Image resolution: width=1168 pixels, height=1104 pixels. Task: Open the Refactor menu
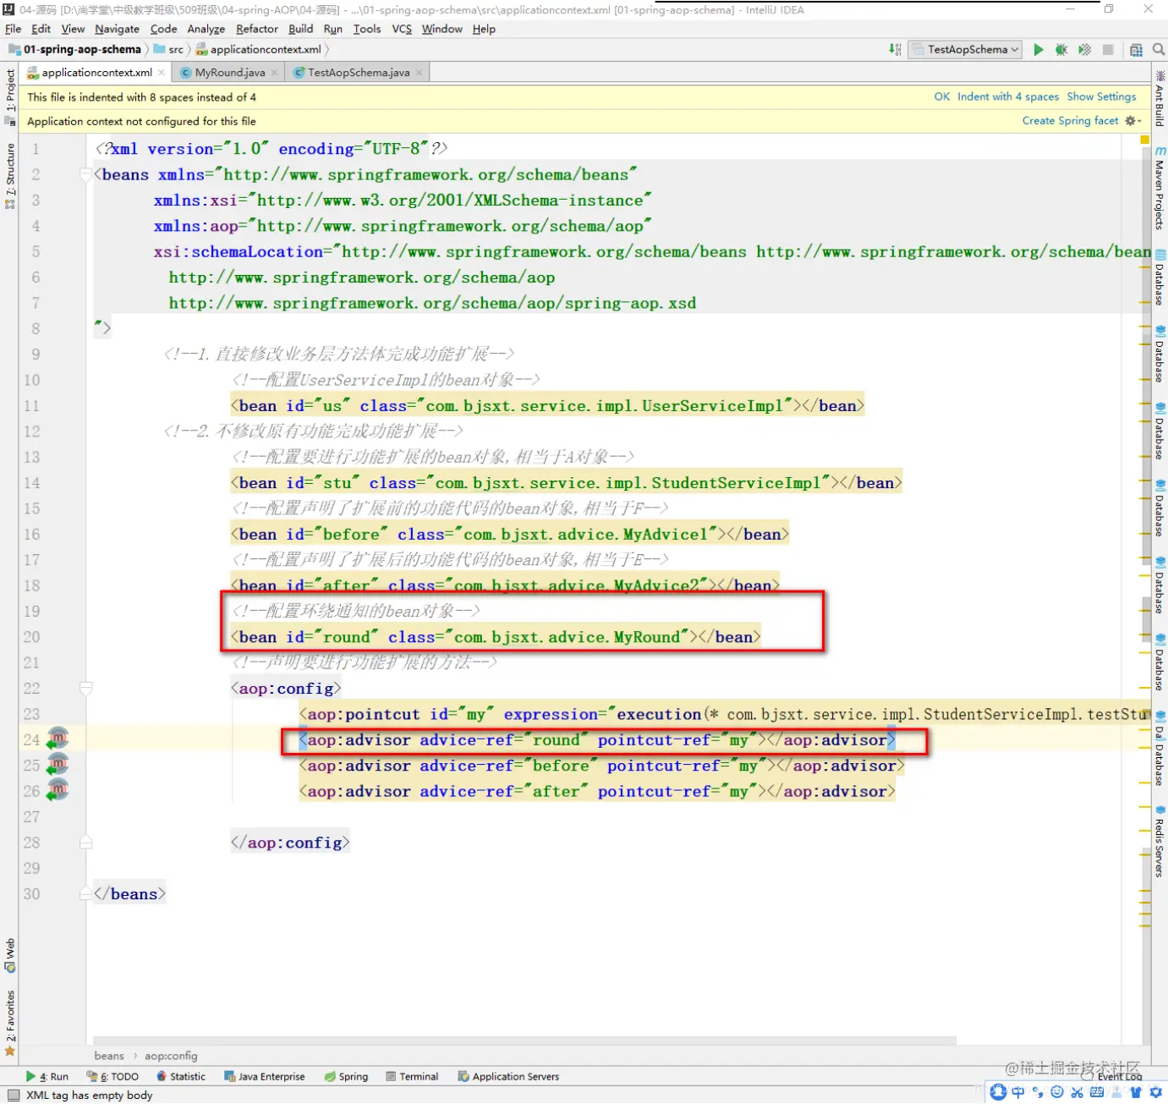click(257, 29)
